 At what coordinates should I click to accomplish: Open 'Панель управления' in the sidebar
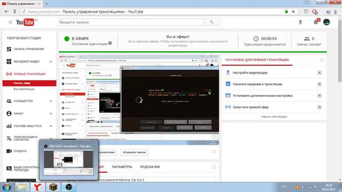(x=28, y=49)
